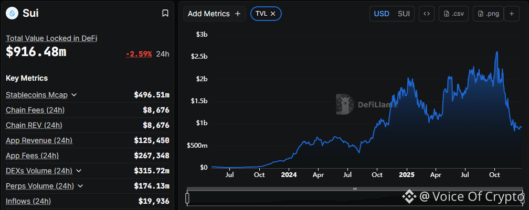Viewport: 529px width, 210px height.
Task: Click the plus button beside .png
Action: pos(512,14)
